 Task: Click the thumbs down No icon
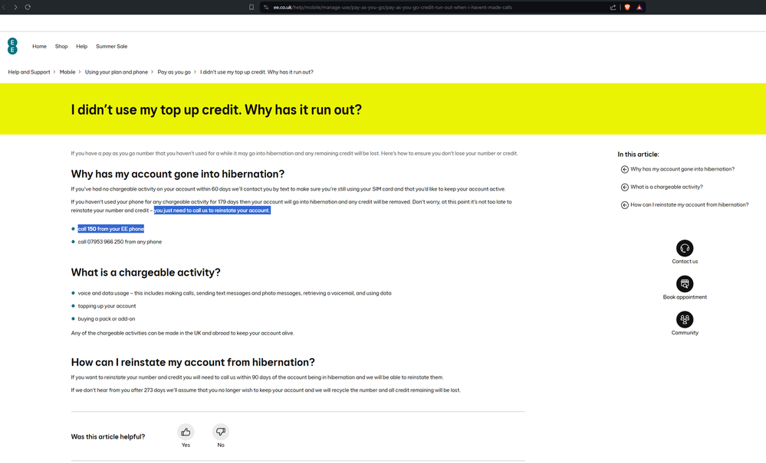pyautogui.click(x=221, y=432)
